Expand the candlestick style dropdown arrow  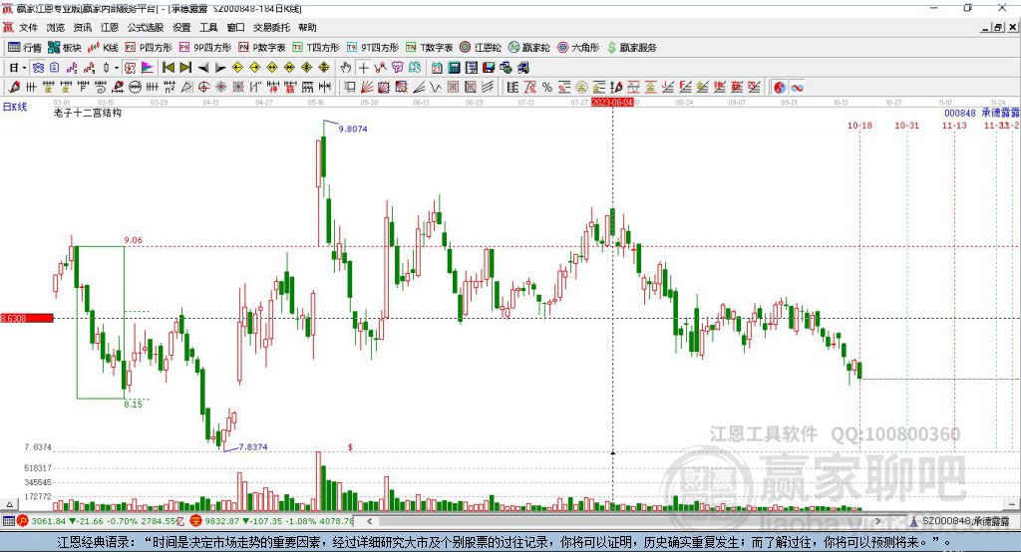coord(117,68)
